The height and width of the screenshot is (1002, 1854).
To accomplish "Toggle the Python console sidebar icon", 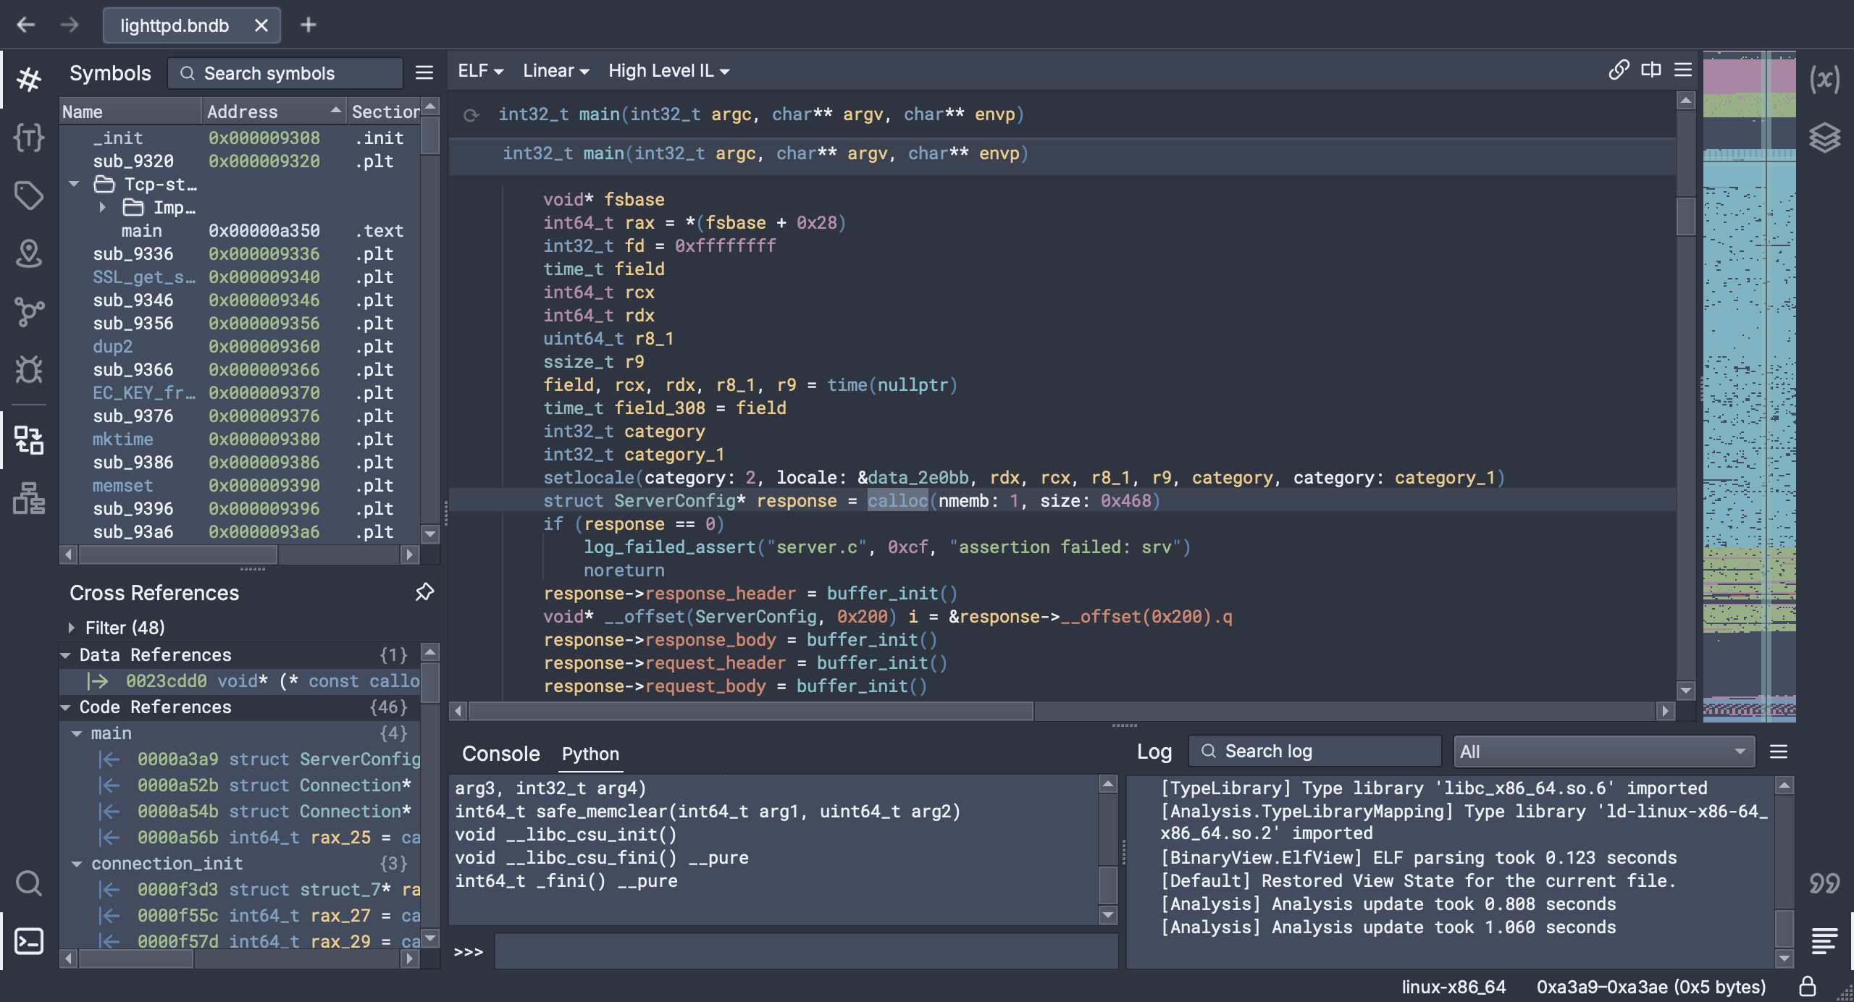I will click(x=29, y=941).
